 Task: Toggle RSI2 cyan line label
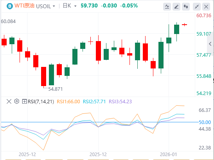click(94, 102)
